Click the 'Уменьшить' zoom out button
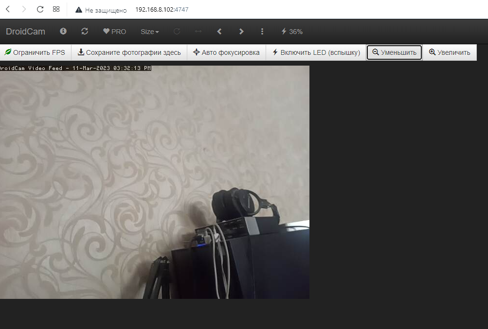Viewport: 488px width, 329px height. point(394,52)
